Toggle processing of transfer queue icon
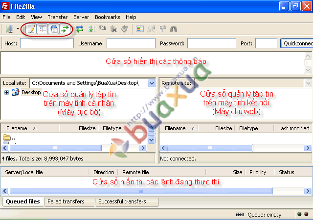 [91, 29]
